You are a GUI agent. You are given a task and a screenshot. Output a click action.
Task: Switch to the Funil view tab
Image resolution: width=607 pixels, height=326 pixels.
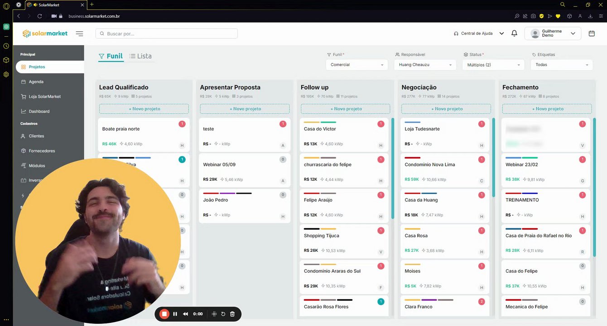[x=111, y=56]
